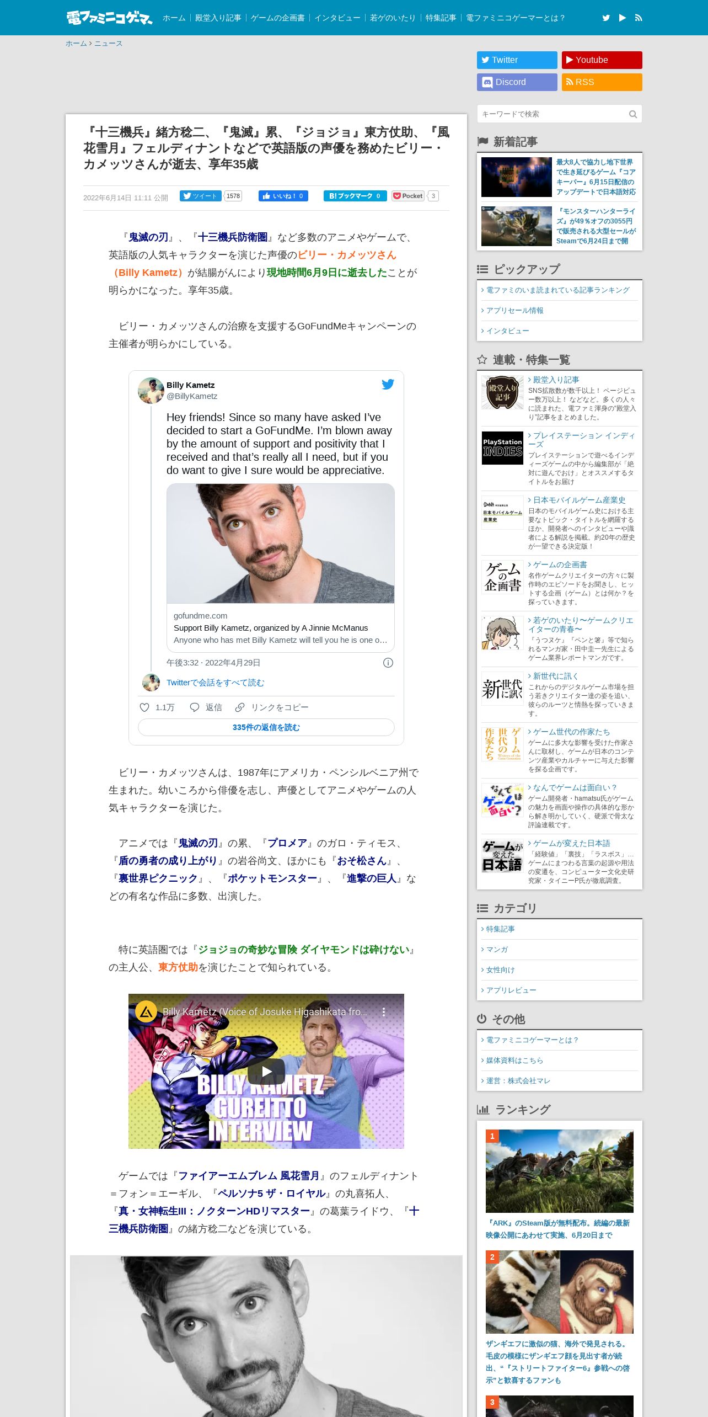Open the 特集記事 category link

(x=500, y=929)
